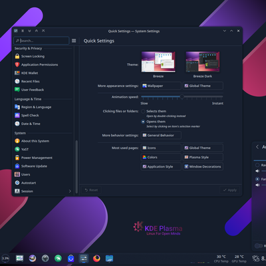266x266 pixels.
Task: Click the Reset button
Action: 91,190
